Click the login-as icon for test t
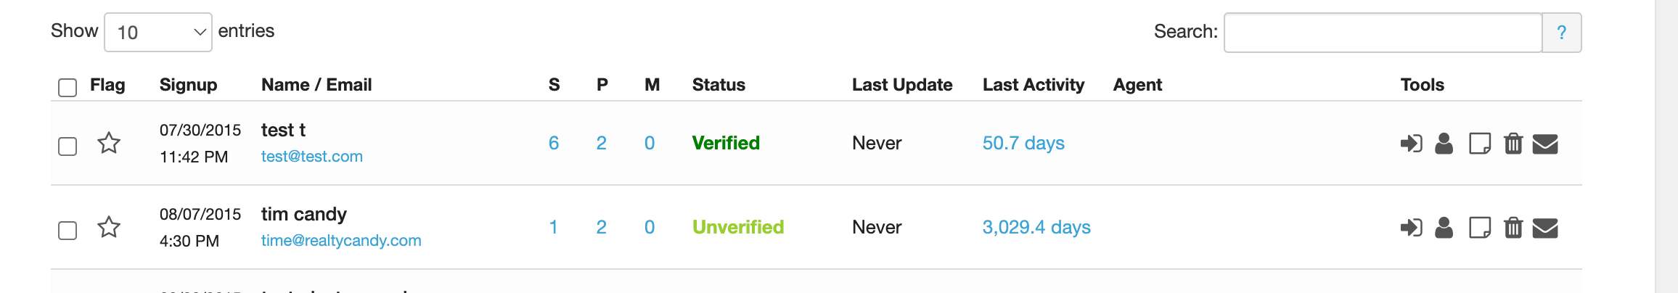Screen dimensions: 1678x293 [x=1411, y=144]
